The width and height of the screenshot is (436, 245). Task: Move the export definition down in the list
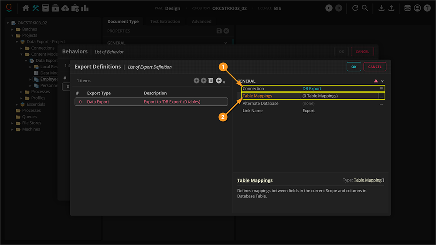coord(204,81)
